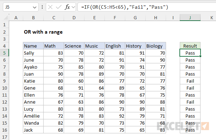Click the Math header cell

pos(53,46)
